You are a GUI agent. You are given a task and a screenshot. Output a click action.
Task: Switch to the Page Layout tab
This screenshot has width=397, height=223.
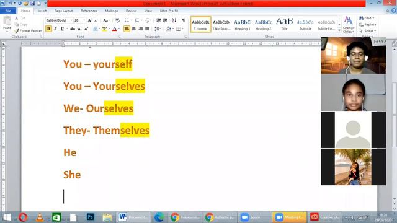(x=63, y=11)
